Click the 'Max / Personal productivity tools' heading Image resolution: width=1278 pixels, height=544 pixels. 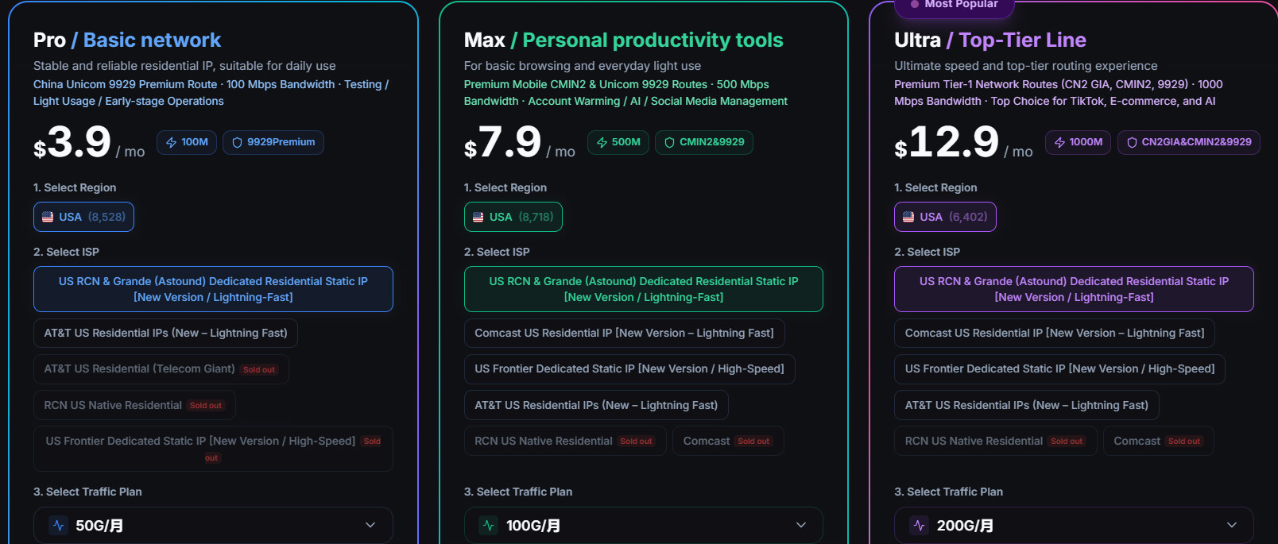coord(624,40)
